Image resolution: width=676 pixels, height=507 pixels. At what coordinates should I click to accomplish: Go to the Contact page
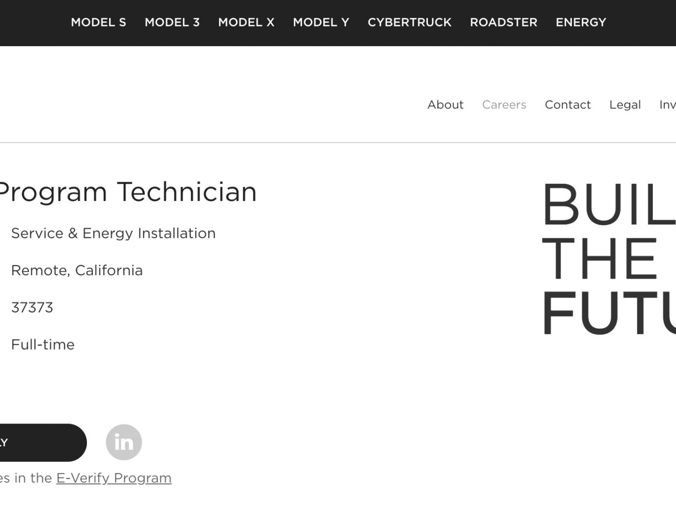(x=567, y=105)
